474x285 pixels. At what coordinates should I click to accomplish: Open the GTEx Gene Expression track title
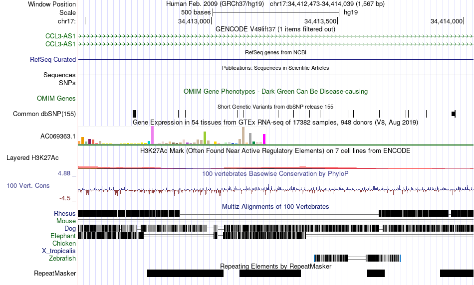point(275,122)
